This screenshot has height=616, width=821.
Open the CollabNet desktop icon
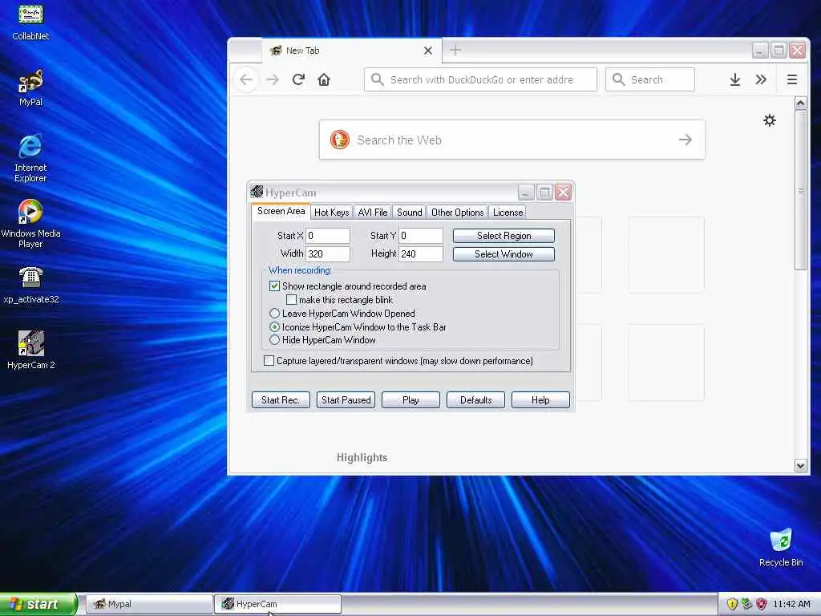point(30,22)
